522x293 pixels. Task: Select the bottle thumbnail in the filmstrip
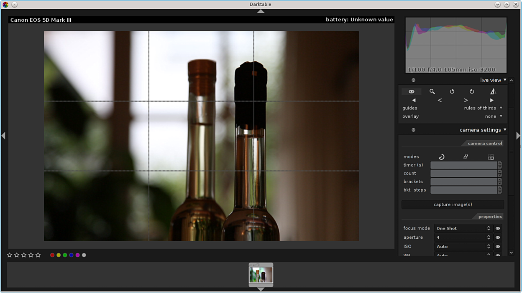[261, 275]
